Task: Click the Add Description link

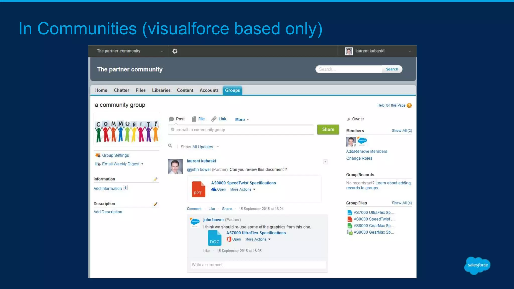Action: tap(108, 212)
